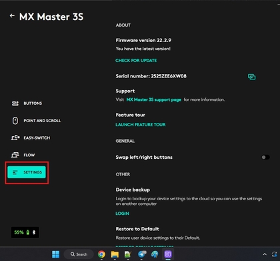Open Telegram from the taskbar
The height and width of the screenshot is (261, 280).
142,254
